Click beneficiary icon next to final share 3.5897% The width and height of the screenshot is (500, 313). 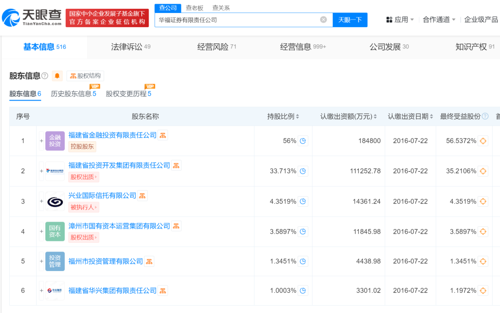483,232
